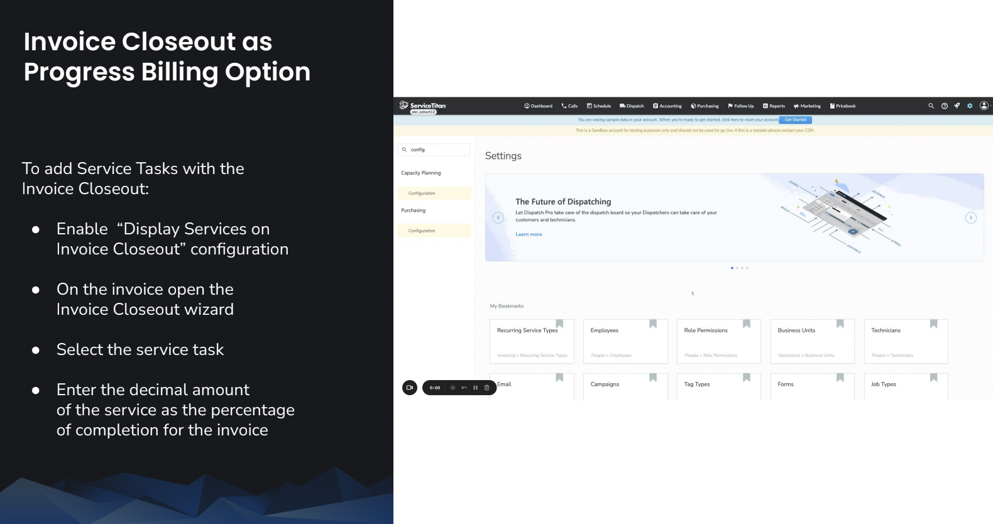Select Purchasing in the settings sidebar
The image size is (993, 524).
click(x=414, y=210)
